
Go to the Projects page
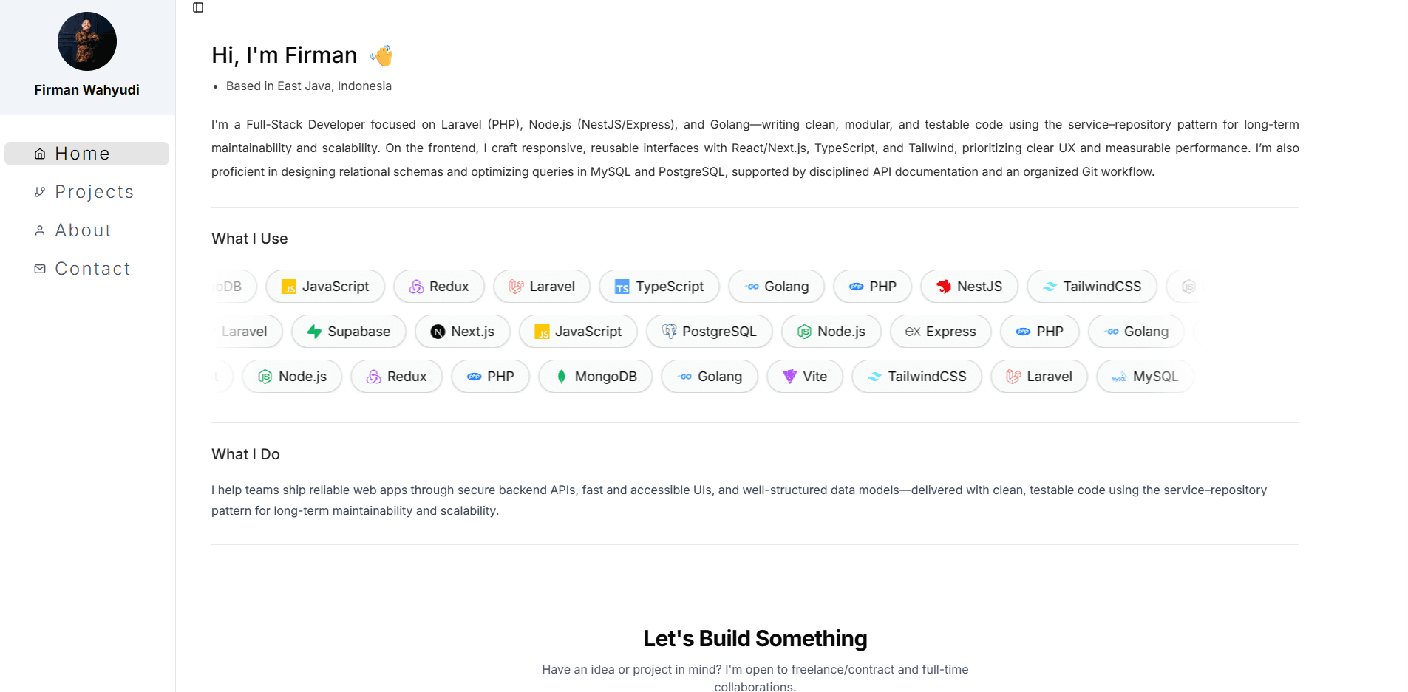[x=94, y=192]
